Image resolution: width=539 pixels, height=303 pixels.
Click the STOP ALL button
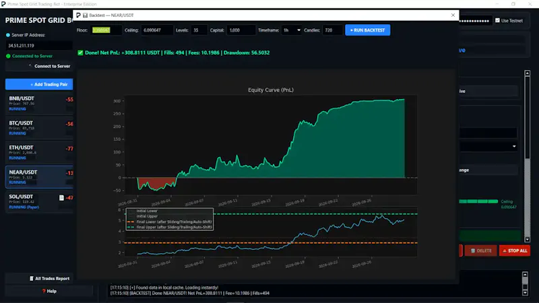(515, 250)
